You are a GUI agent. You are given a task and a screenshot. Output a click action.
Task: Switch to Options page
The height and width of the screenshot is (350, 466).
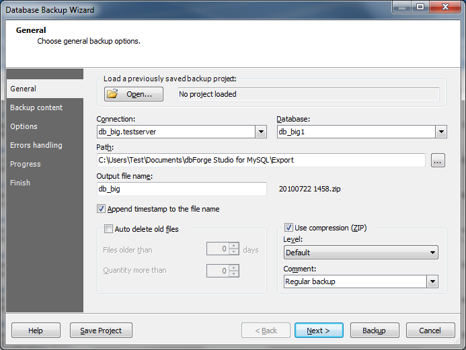pos(45,126)
